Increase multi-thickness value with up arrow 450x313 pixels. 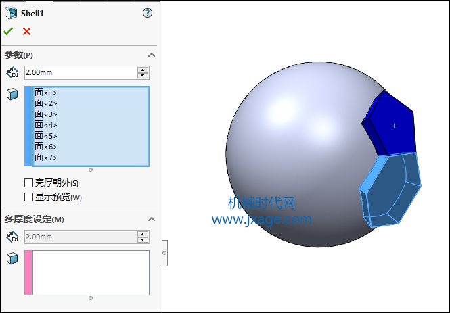pyautogui.click(x=143, y=234)
